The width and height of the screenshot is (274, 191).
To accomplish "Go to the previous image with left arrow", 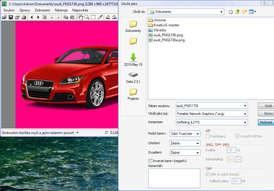I will [32, 17].
